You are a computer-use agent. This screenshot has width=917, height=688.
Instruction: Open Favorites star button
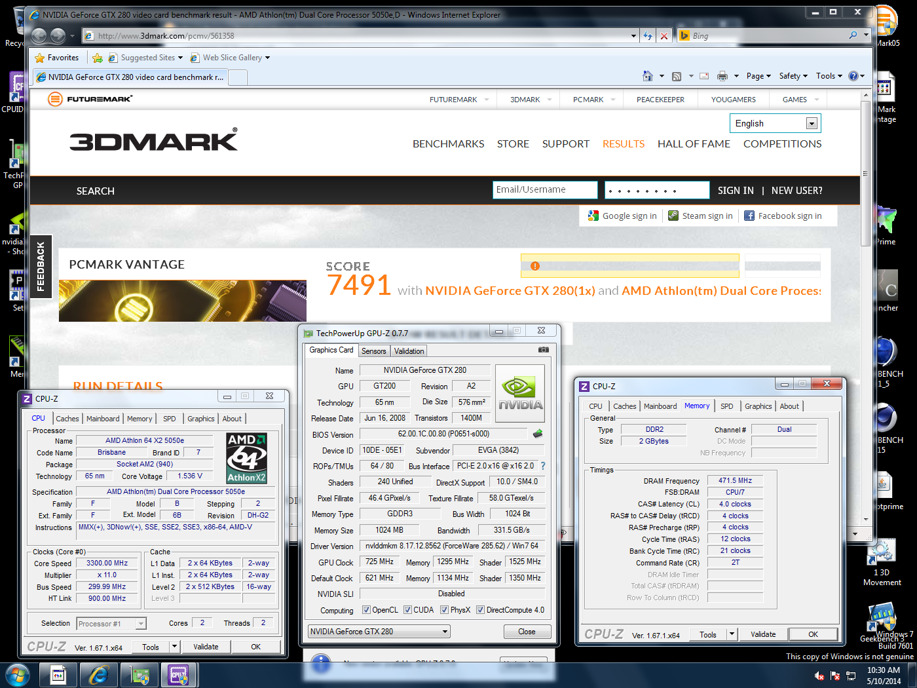(x=56, y=58)
